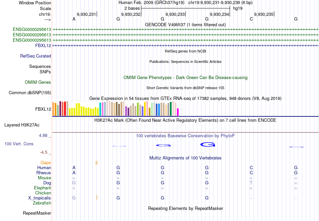The height and width of the screenshot is (221, 319).
Task: Click the largest G logo in conservation track
Action: [208, 145]
